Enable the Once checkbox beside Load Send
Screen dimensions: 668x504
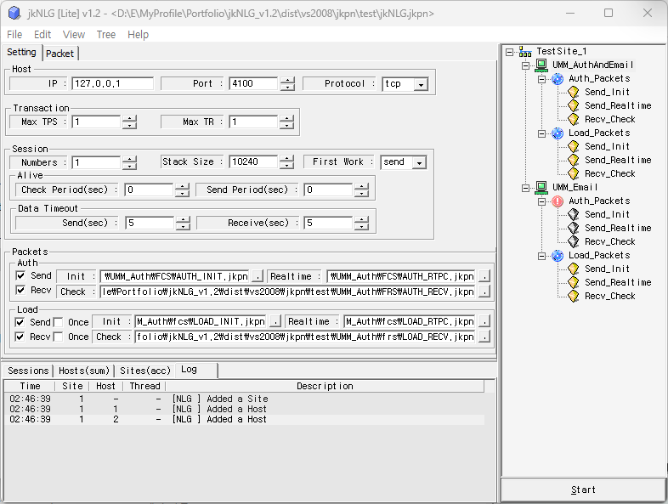59,322
